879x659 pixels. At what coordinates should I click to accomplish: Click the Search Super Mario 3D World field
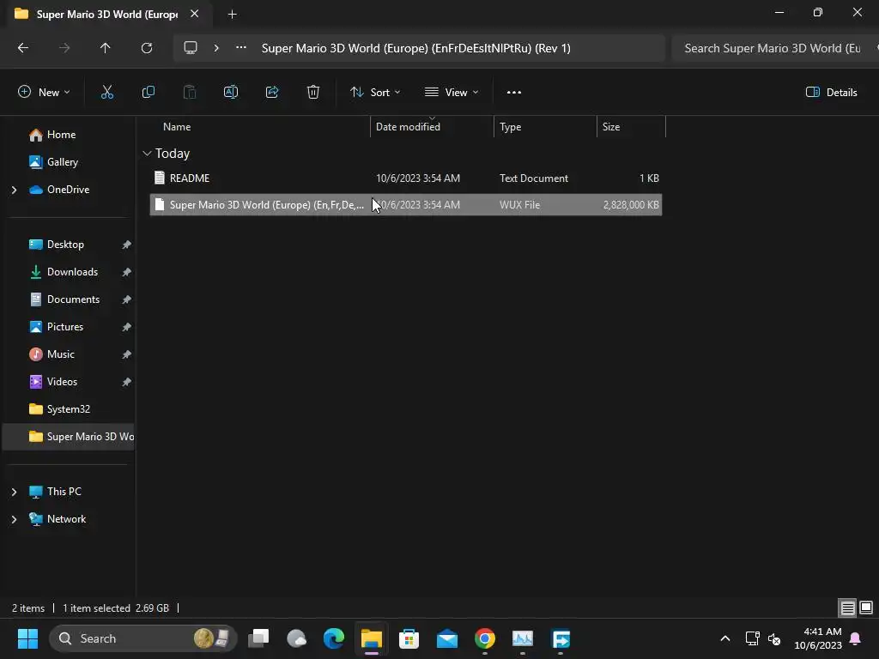point(775,48)
